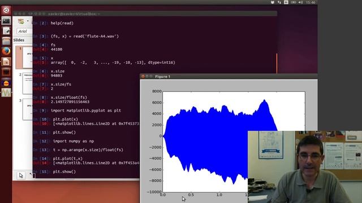The image size is (362, 203).
Task: Click the 1.0 x-axis tick label
Action: click(x=219, y=195)
